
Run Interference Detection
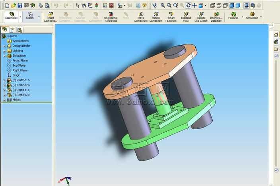(x=216, y=17)
